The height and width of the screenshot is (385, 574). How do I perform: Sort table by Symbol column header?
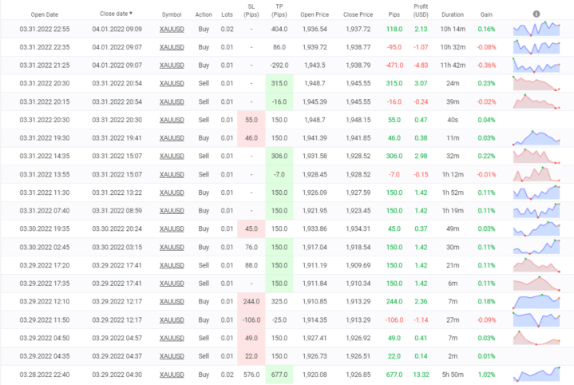point(171,14)
